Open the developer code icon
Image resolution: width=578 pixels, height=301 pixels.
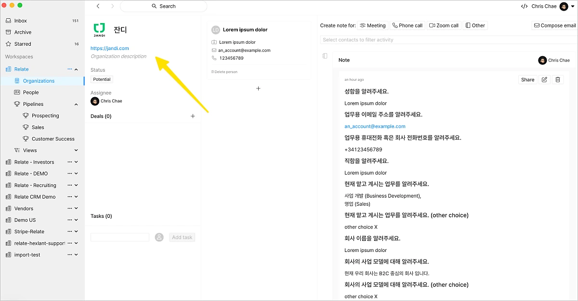click(524, 6)
